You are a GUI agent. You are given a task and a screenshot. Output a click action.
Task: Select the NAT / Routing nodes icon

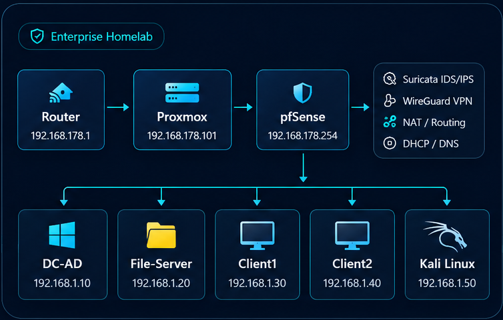[x=390, y=122]
